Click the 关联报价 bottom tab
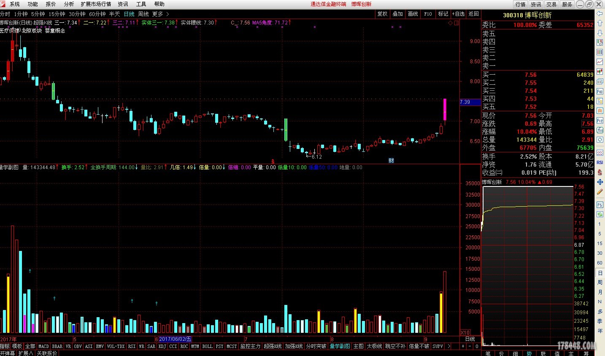The height and width of the screenshot is (356, 605). pyautogui.click(x=47, y=353)
